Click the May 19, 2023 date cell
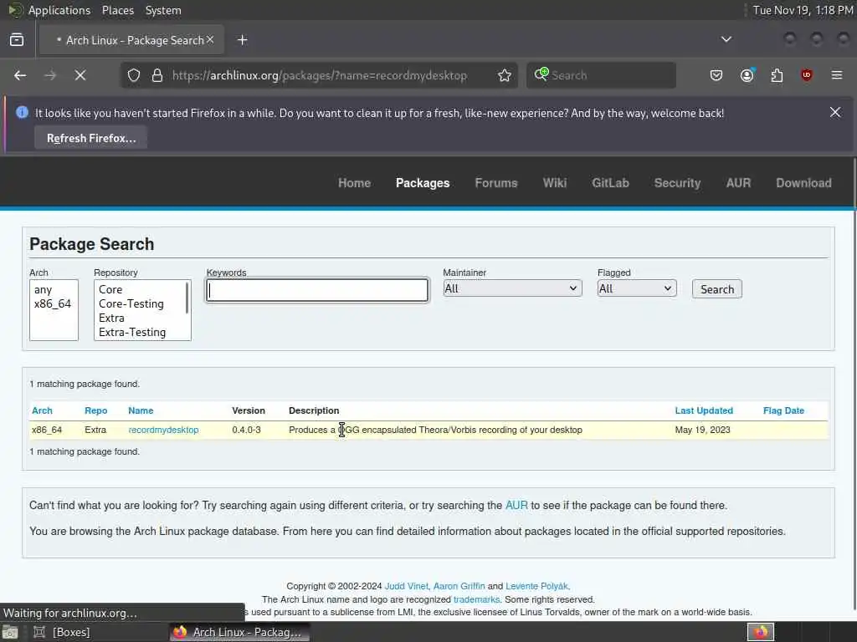Viewport: 857px width, 642px height. coord(702,431)
